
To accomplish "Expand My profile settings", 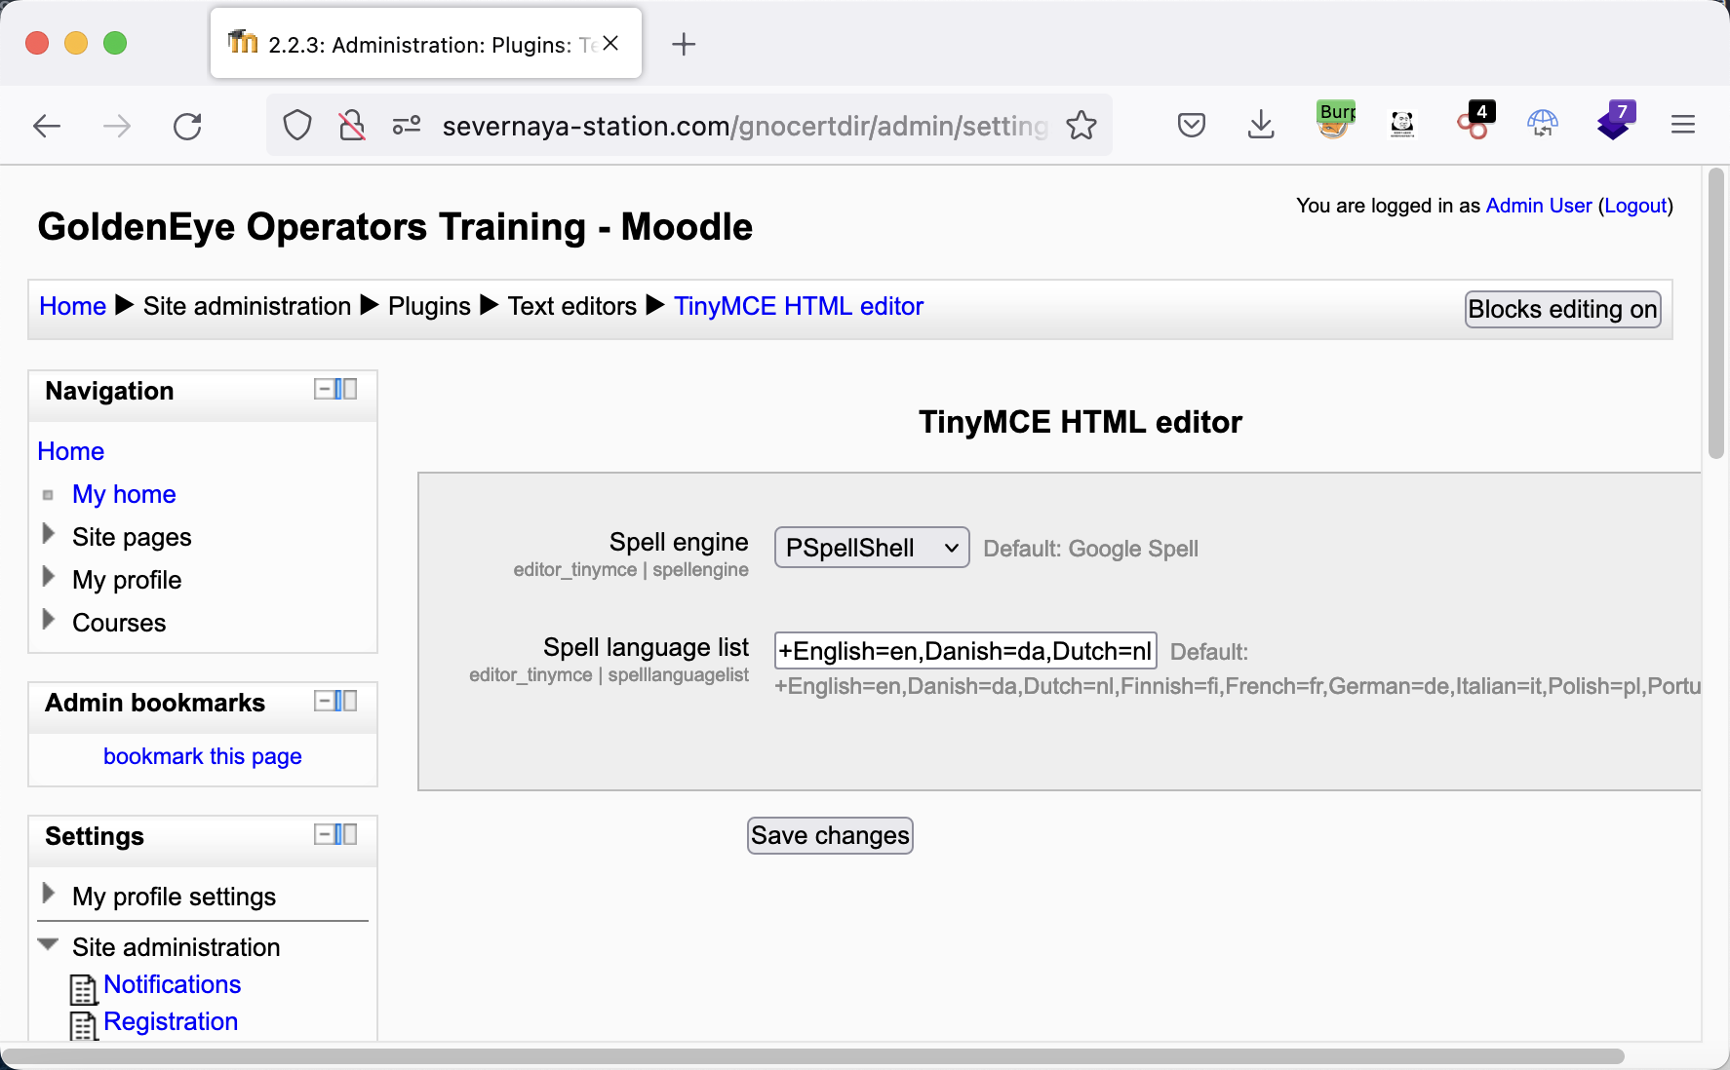I will (48, 895).
